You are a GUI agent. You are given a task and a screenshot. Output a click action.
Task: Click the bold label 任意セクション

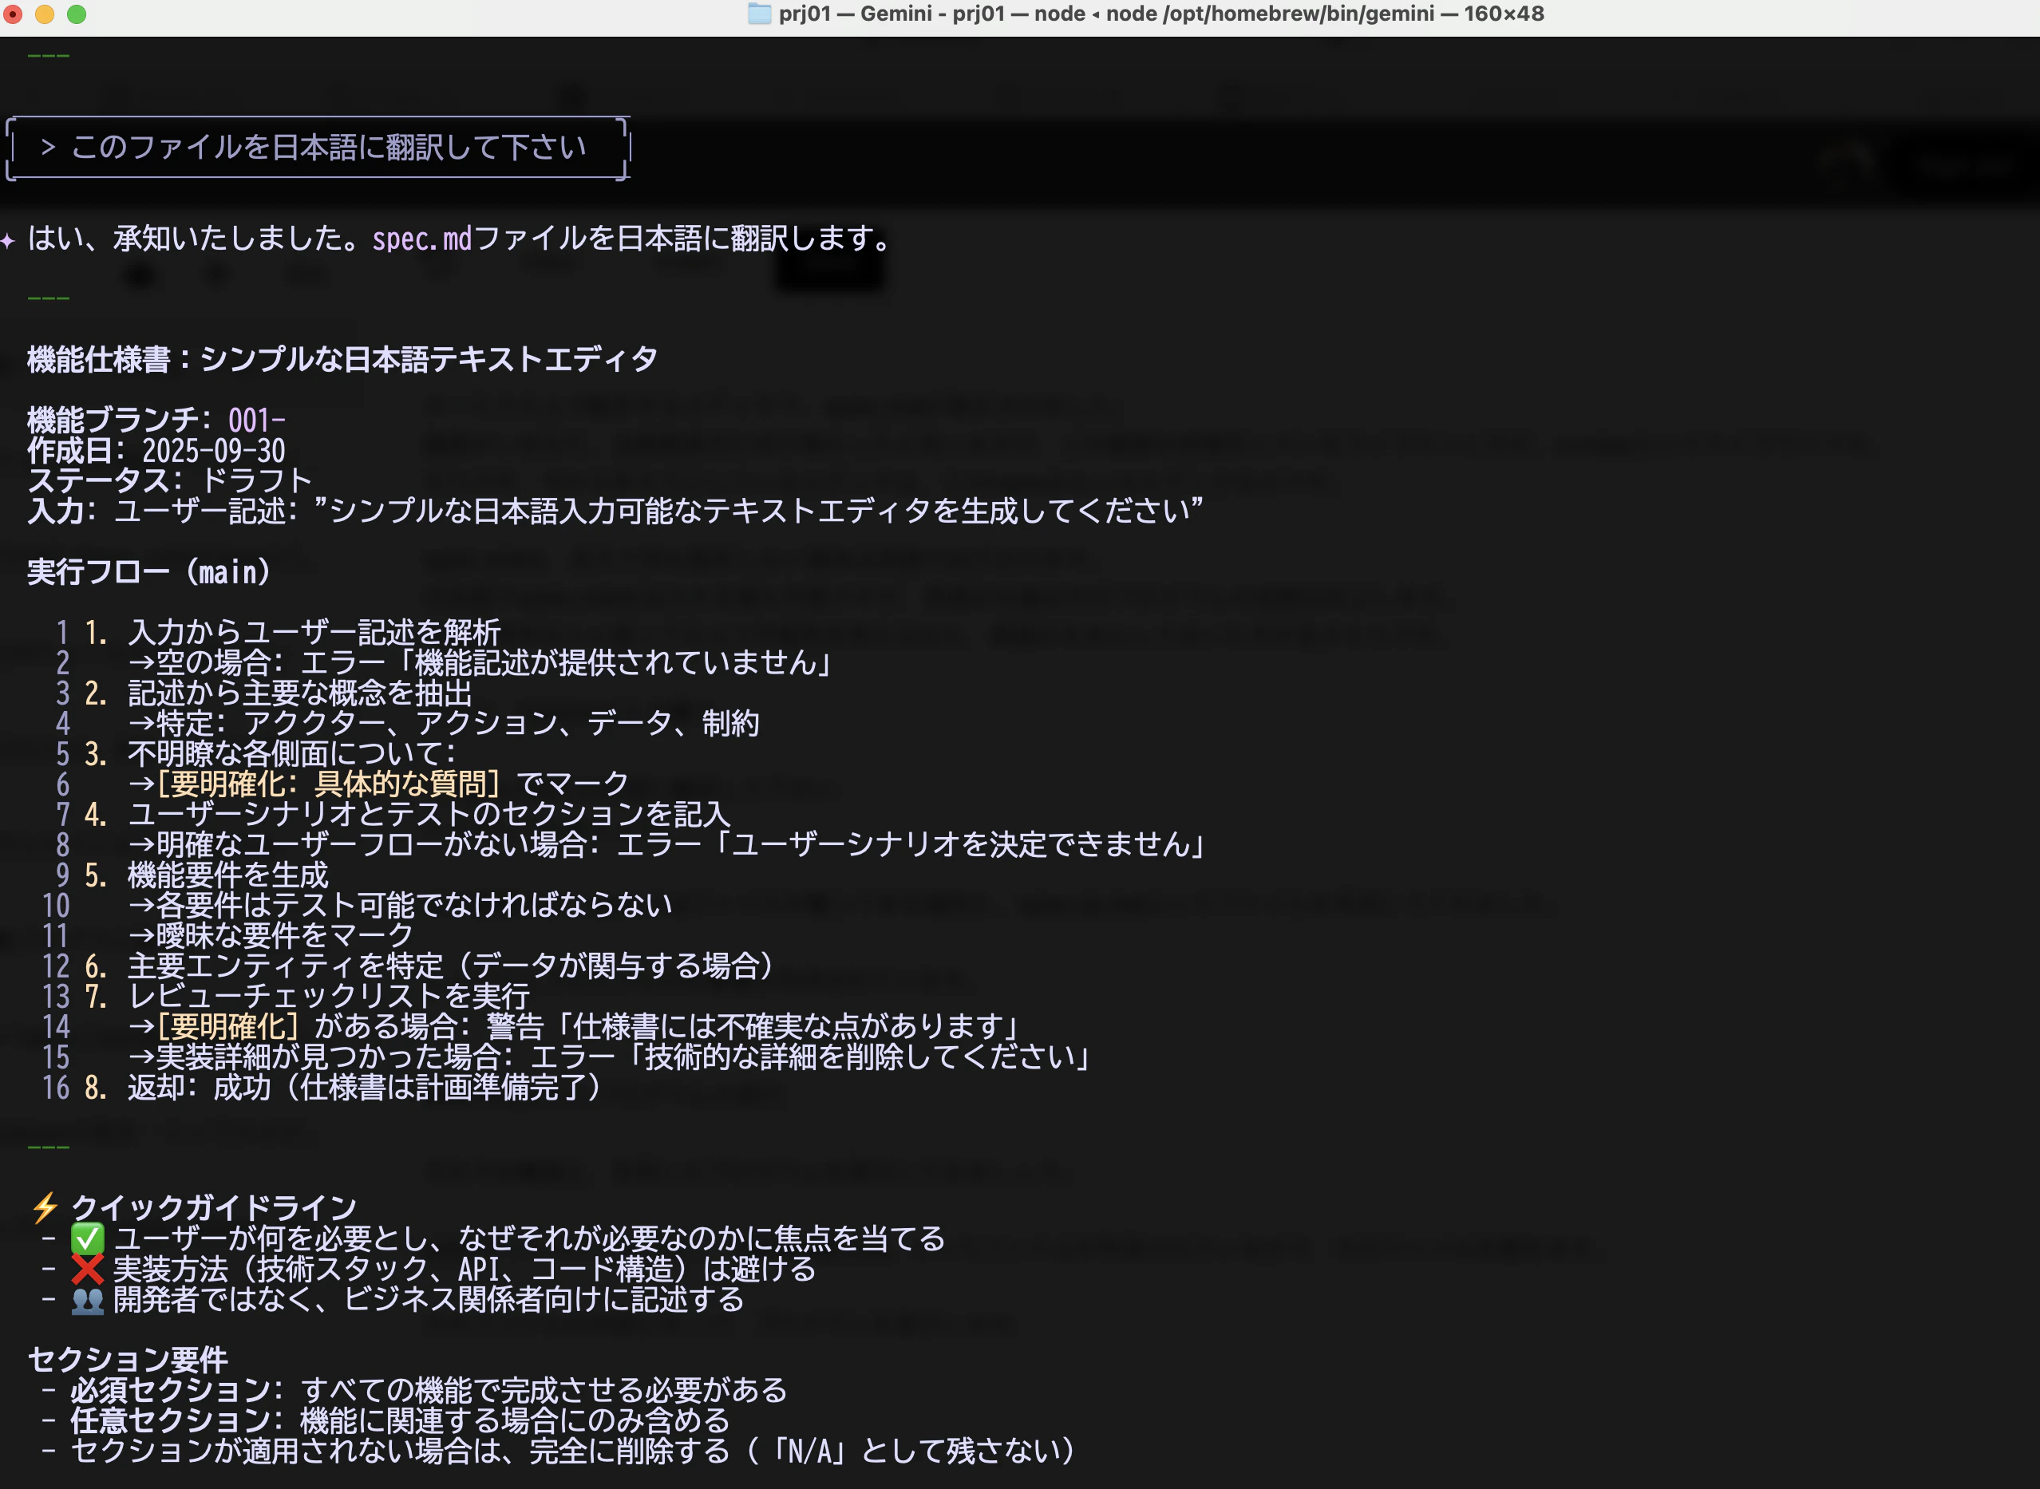pos(172,1421)
